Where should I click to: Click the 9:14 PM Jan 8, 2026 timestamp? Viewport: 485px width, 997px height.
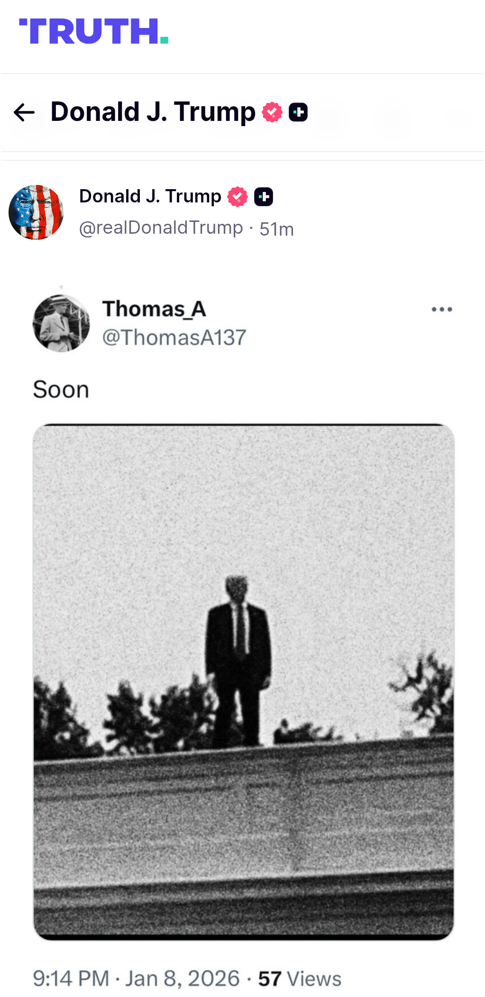point(137,979)
